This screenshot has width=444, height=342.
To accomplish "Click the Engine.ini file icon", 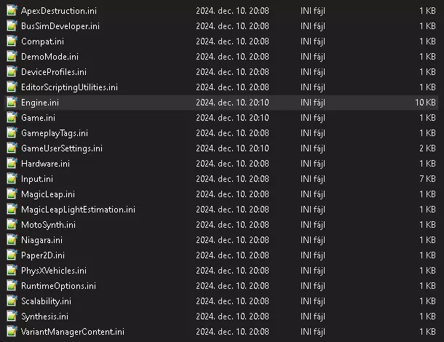I will pos(11,103).
